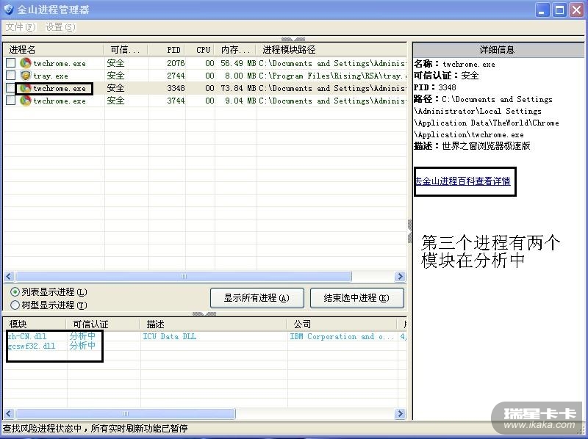Tick the checkbox for tray.exe
588x439 pixels.
(x=10, y=75)
